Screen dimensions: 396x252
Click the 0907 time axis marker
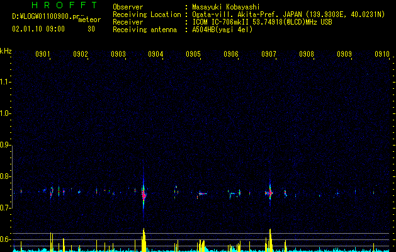(x=268, y=54)
